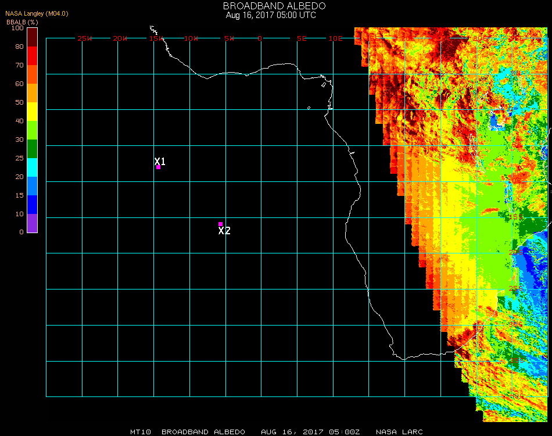
Task: Click the '20S' latitude label
Action: 516,252
